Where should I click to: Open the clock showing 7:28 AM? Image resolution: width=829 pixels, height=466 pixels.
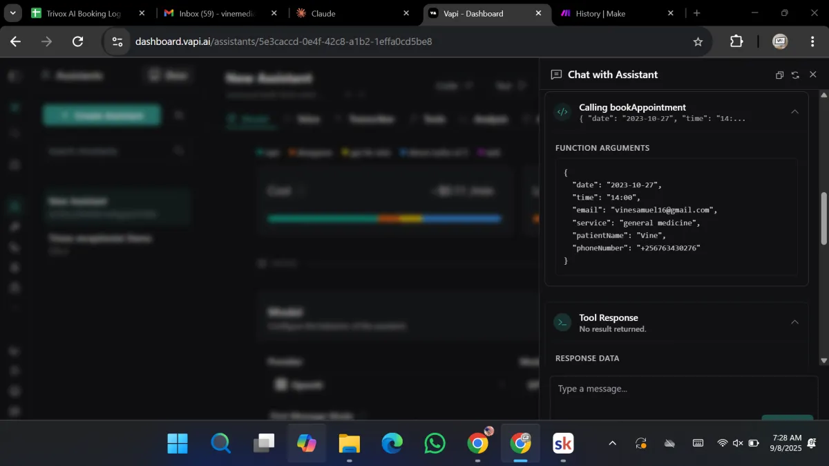pos(788,443)
